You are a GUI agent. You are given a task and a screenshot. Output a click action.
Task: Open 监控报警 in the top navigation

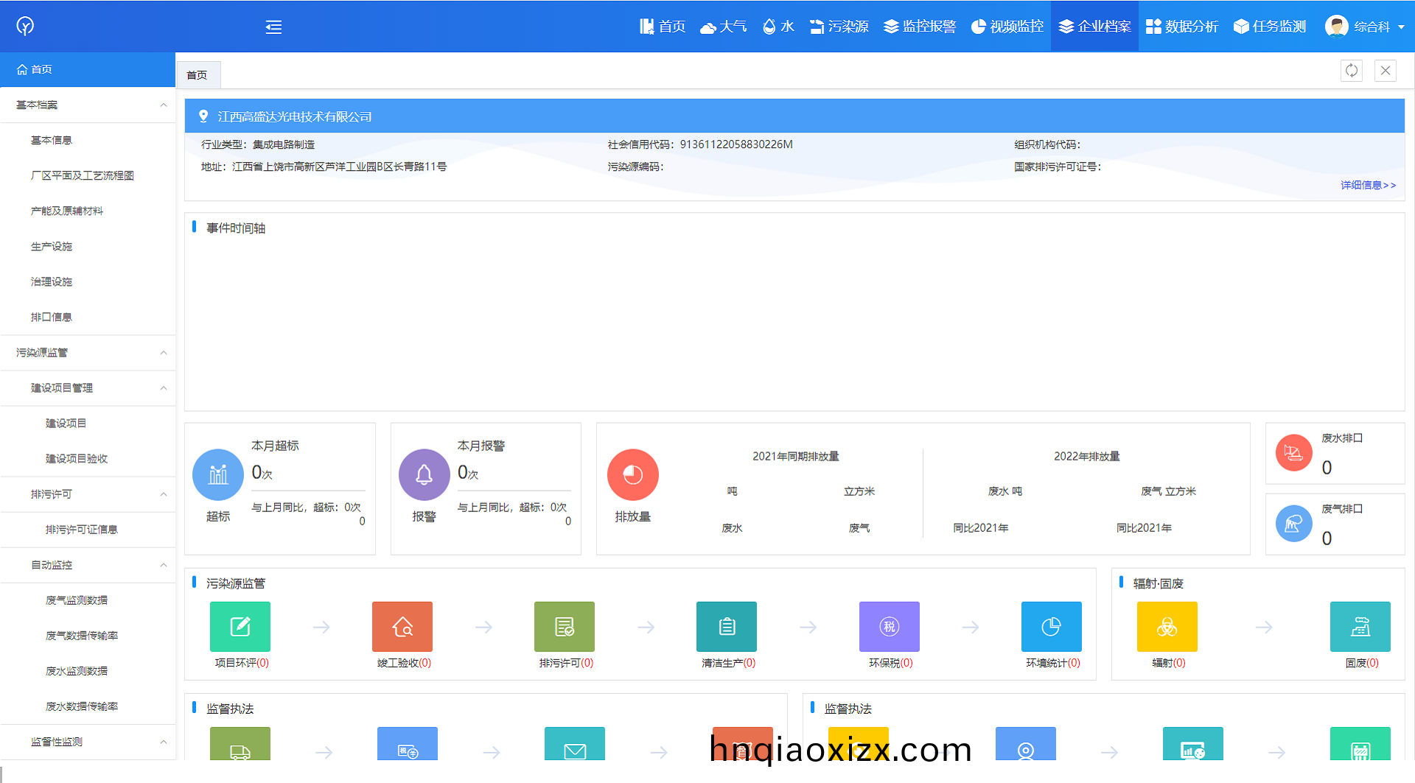919,27
